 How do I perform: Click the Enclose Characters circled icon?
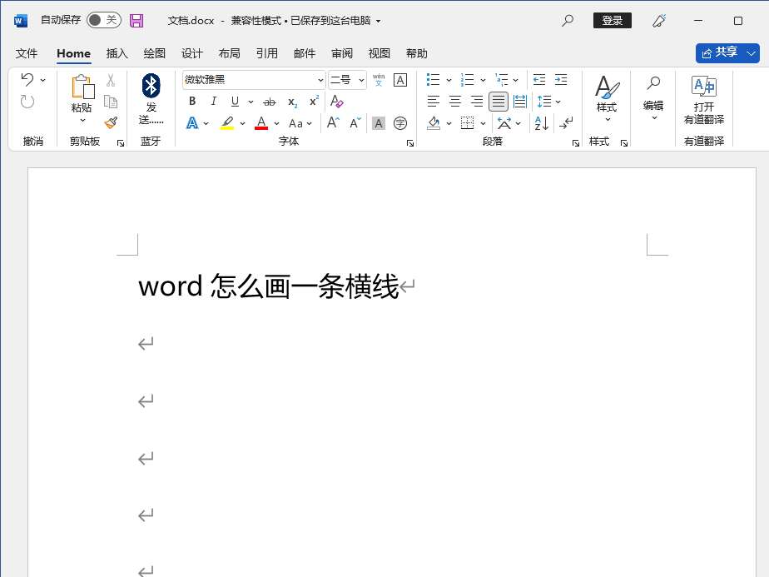tap(400, 123)
